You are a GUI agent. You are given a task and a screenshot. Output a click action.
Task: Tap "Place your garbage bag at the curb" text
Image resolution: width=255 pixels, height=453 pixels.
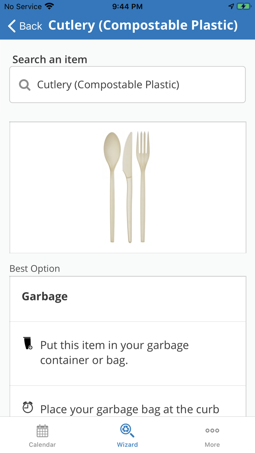pyautogui.click(x=130, y=409)
